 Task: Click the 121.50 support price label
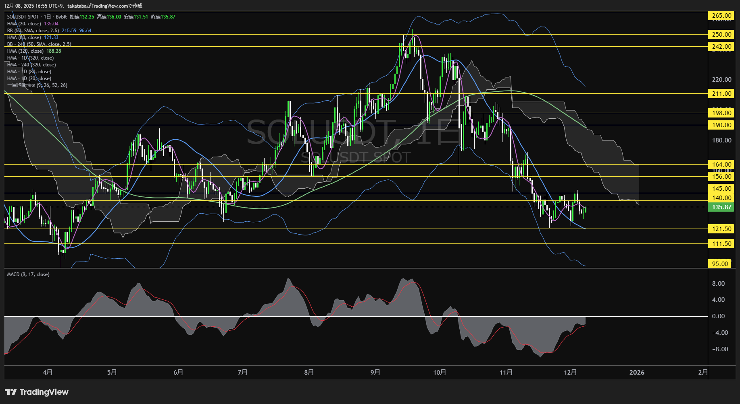tap(721, 229)
